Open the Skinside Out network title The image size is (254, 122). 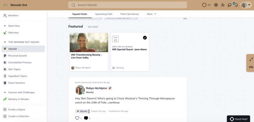(x=19, y=5)
